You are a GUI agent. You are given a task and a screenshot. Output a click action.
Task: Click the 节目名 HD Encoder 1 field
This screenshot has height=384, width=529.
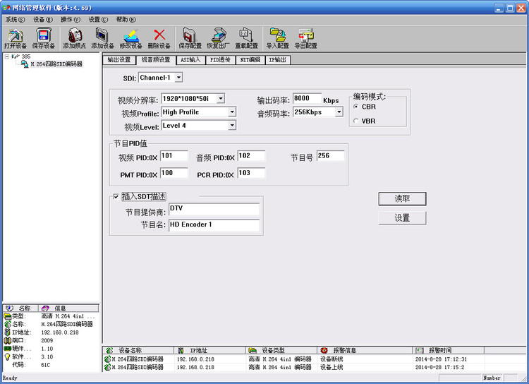(x=214, y=225)
